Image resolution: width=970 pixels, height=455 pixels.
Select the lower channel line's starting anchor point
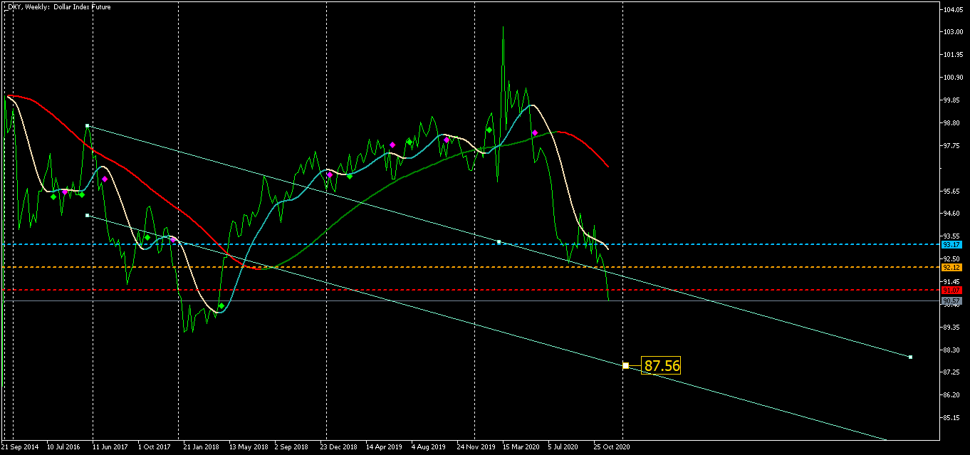pyautogui.click(x=87, y=215)
